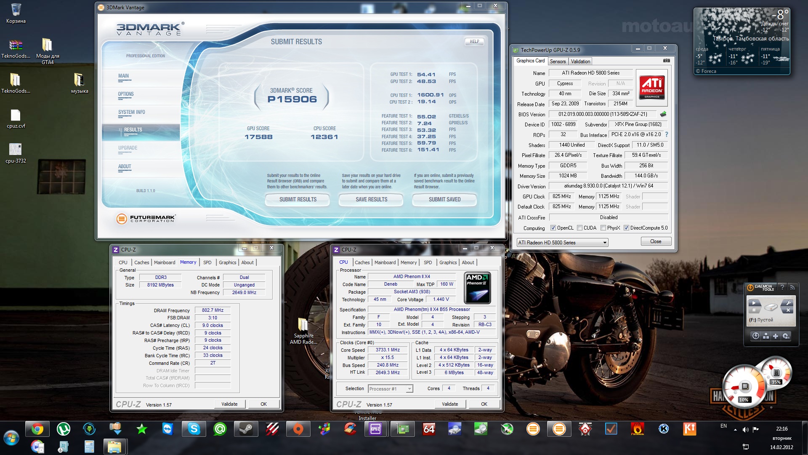The width and height of the screenshot is (808, 455).
Task: Open the ATI Radeon HD 5800 Series dropdown
Action: pyautogui.click(x=562, y=243)
